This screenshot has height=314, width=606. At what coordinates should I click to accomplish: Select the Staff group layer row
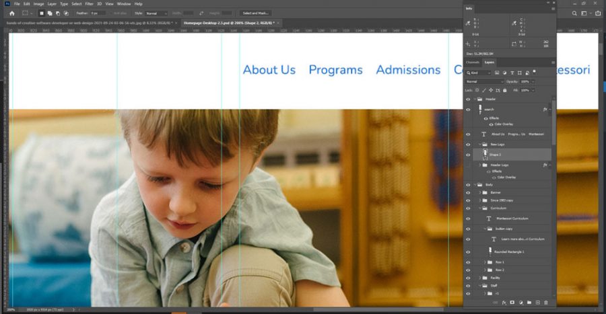coord(512,286)
